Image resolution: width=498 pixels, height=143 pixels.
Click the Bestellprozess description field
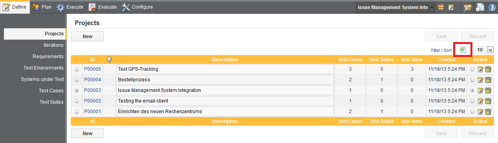coord(225,80)
